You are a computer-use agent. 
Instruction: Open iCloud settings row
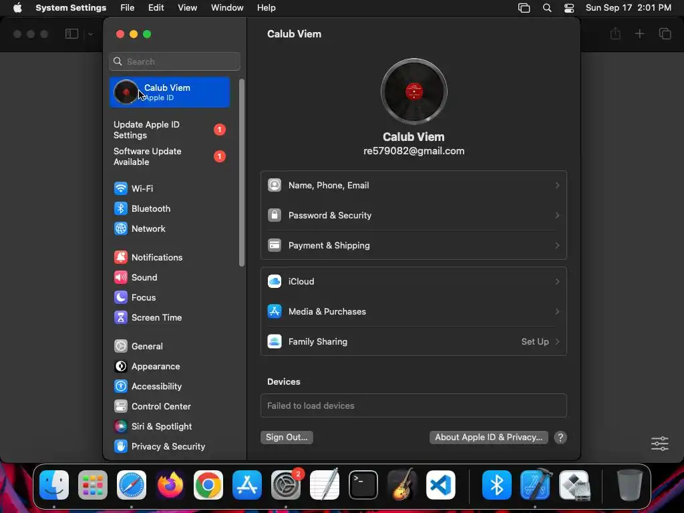tap(413, 281)
